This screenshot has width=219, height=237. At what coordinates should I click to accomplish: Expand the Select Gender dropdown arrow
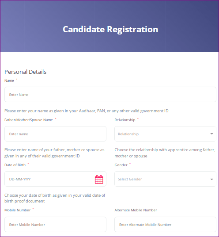tap(212, 179)
